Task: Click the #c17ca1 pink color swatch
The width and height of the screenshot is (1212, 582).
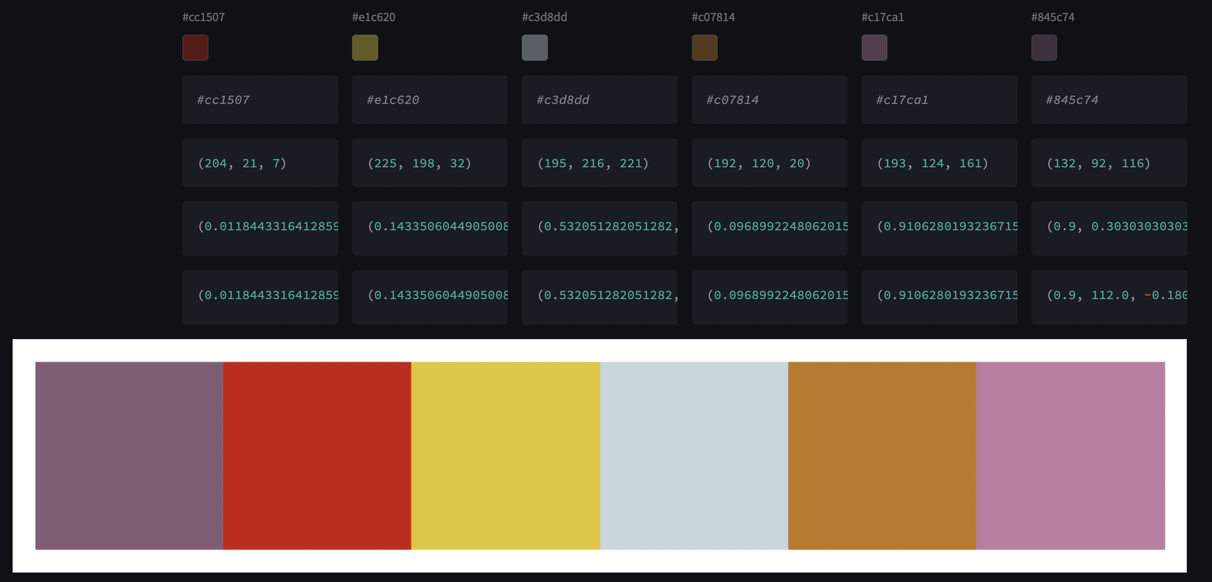Action: (x=874, y=48)
